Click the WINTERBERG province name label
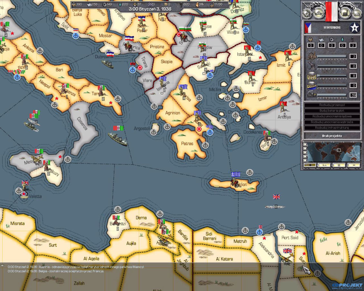This screenshot has width=364, height=291. coord(332,28)
